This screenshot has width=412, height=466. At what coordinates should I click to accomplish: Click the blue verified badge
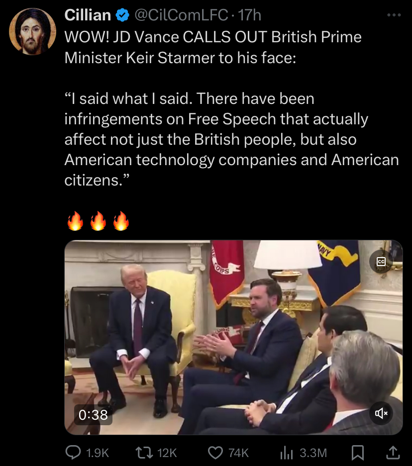(122, 15)
